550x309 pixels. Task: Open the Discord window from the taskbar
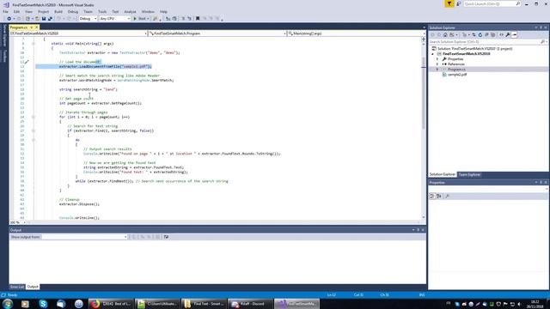[x=250, y=304]
